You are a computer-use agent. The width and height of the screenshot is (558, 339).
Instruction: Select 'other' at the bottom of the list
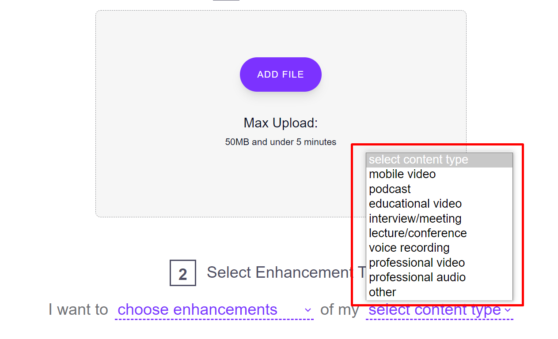point(383,292)
